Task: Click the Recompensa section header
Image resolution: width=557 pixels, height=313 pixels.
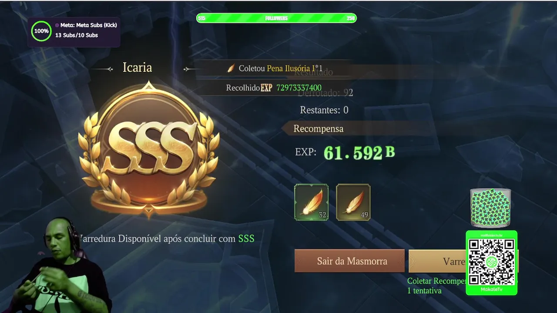Action: pos(318,129)
